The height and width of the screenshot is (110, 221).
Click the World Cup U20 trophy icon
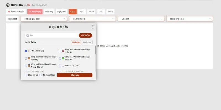[x=63, y=66]
